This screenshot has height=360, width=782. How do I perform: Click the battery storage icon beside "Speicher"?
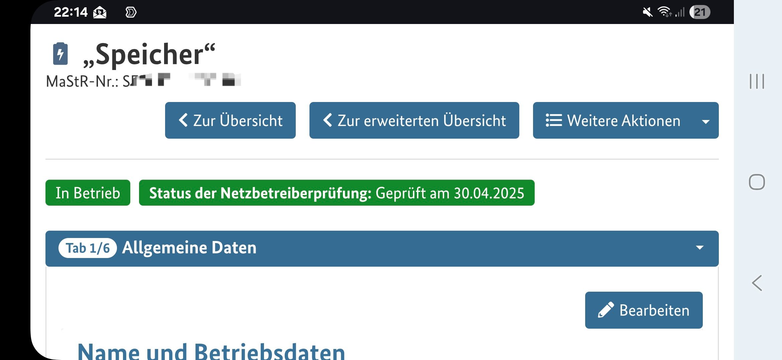[60, 54]
